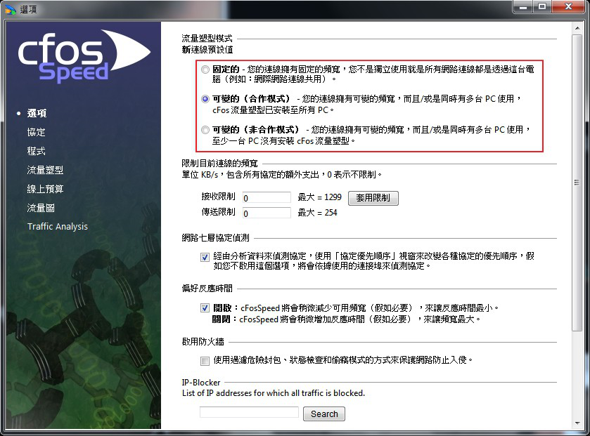Open the 程式 sidebar item
Image resolution: width=590 pixels, height=436 pixels.
pyautogui.click(x=36, y=151)
